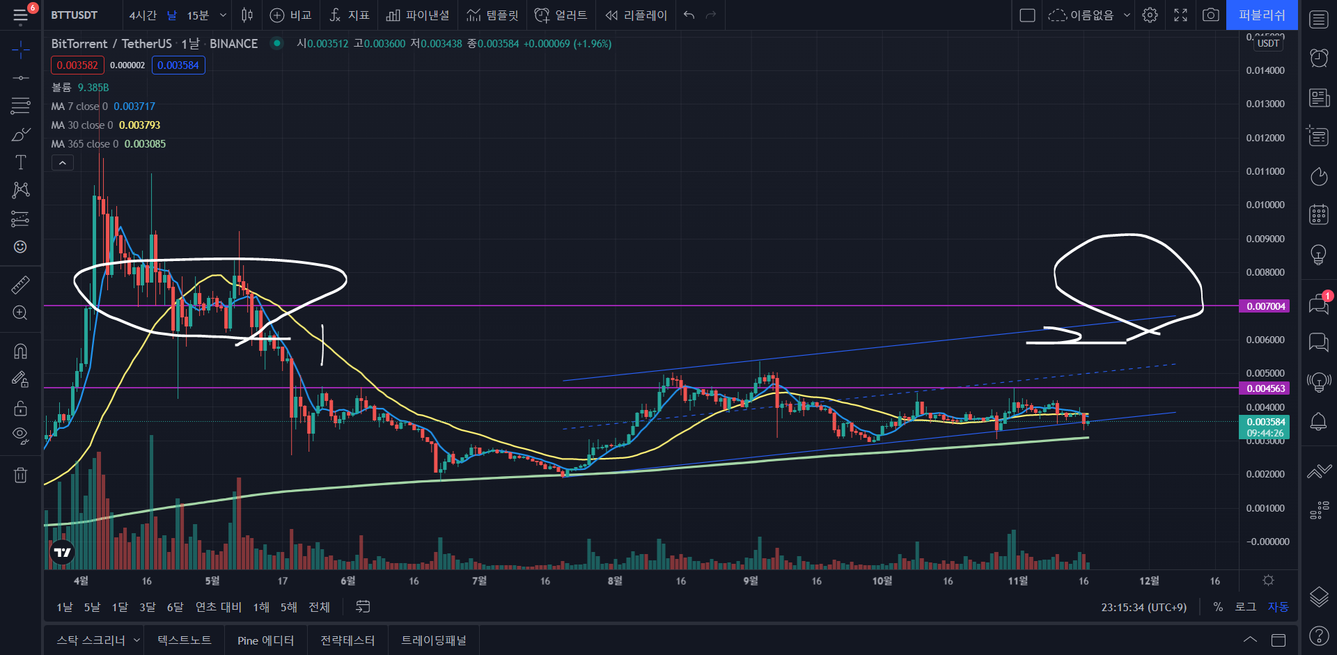
Task: Open the object tree layers icon
Action: pos(1319,597)
